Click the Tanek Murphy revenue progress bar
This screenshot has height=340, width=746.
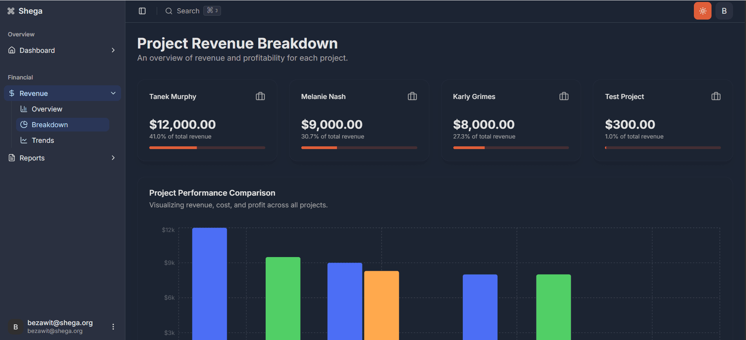point(207,148)
